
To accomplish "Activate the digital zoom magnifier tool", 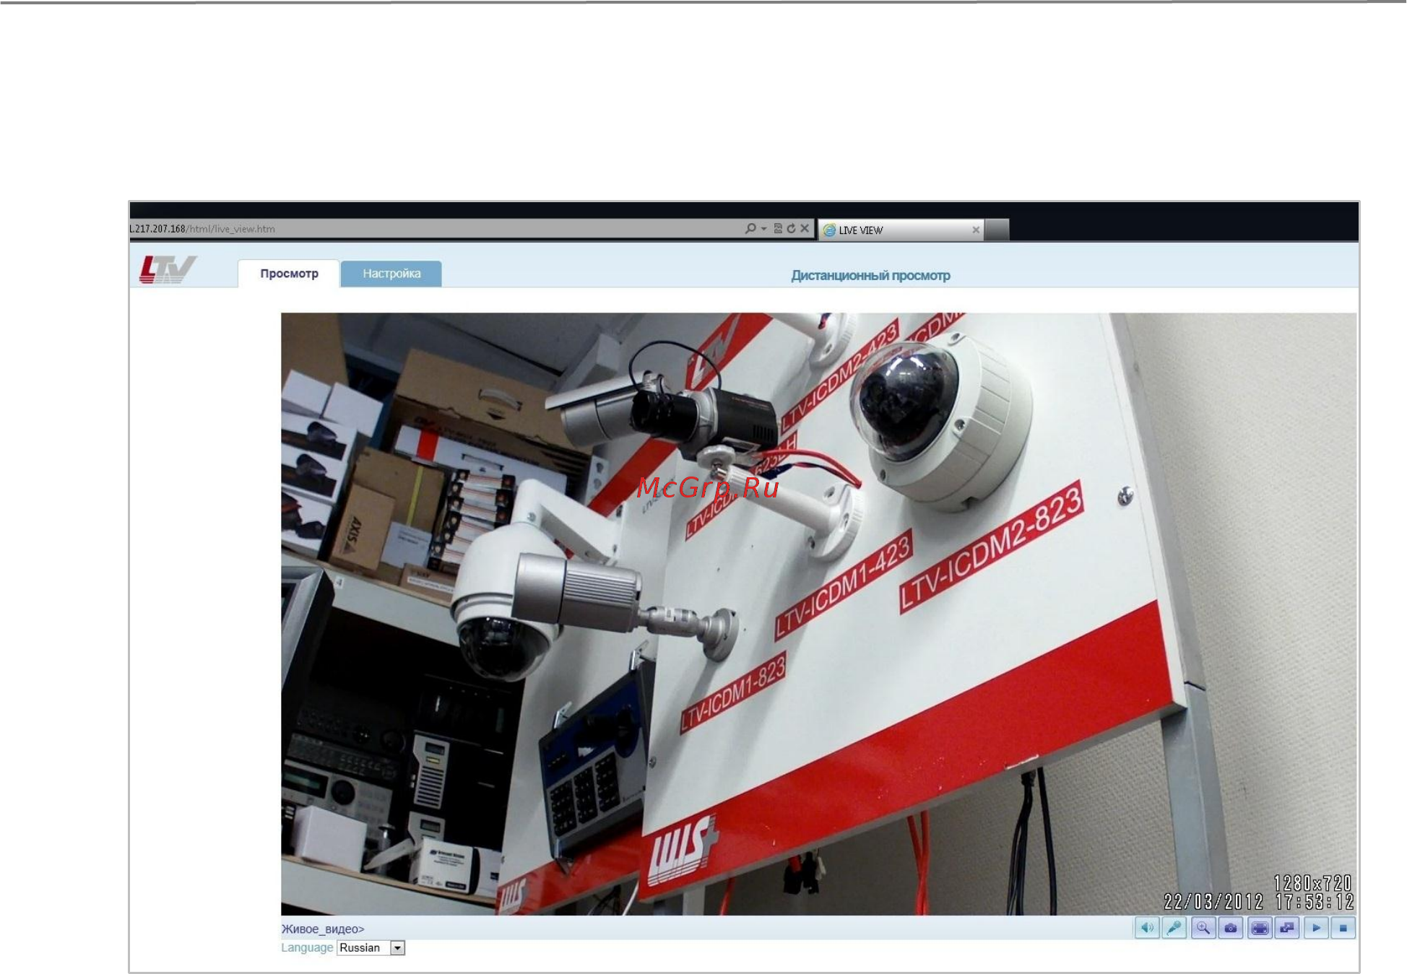I will [1203, 928].
